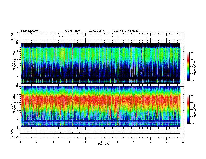Click the '-7' label on ch.1 color bar
206x159 pixels.
coord(192,59)
